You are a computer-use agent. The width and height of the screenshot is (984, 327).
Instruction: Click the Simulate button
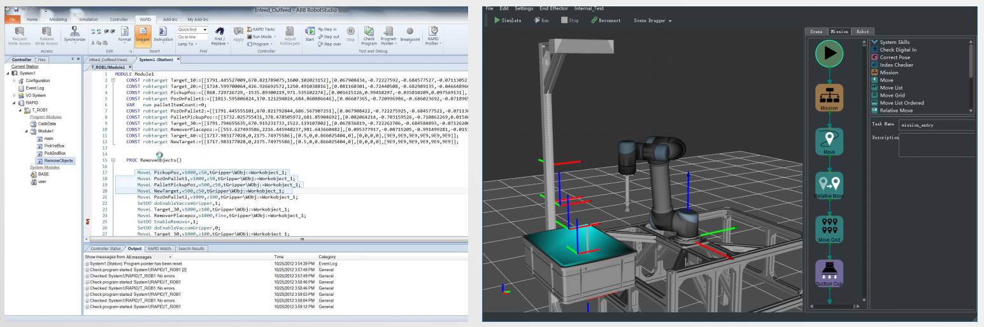coord(507,20)
